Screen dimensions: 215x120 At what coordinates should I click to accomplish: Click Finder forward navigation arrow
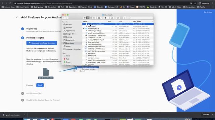[67, 18]
